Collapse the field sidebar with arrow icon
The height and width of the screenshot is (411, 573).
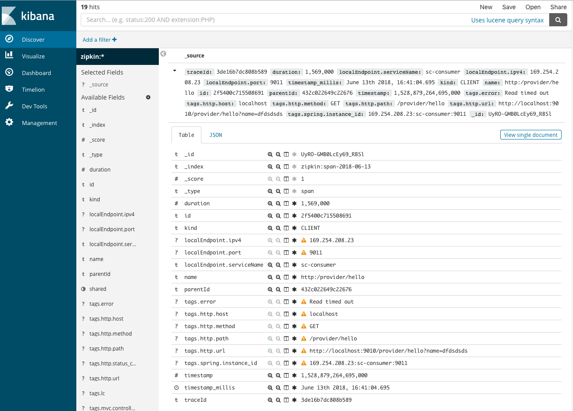point(163,54)
